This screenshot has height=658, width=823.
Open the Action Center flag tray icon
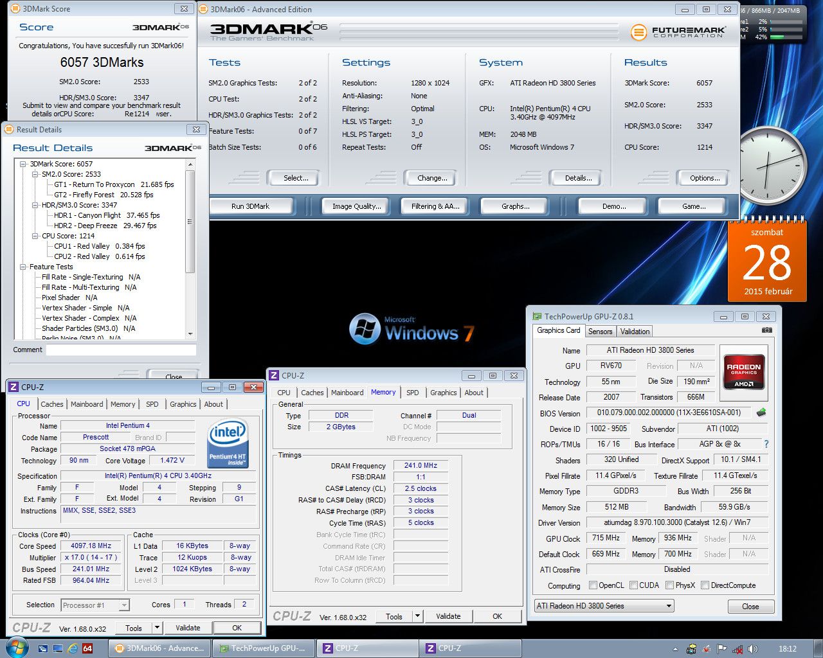[722, 649]
